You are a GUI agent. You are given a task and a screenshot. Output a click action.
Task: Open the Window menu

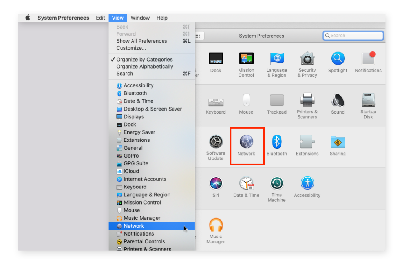(x=140, y=18)
